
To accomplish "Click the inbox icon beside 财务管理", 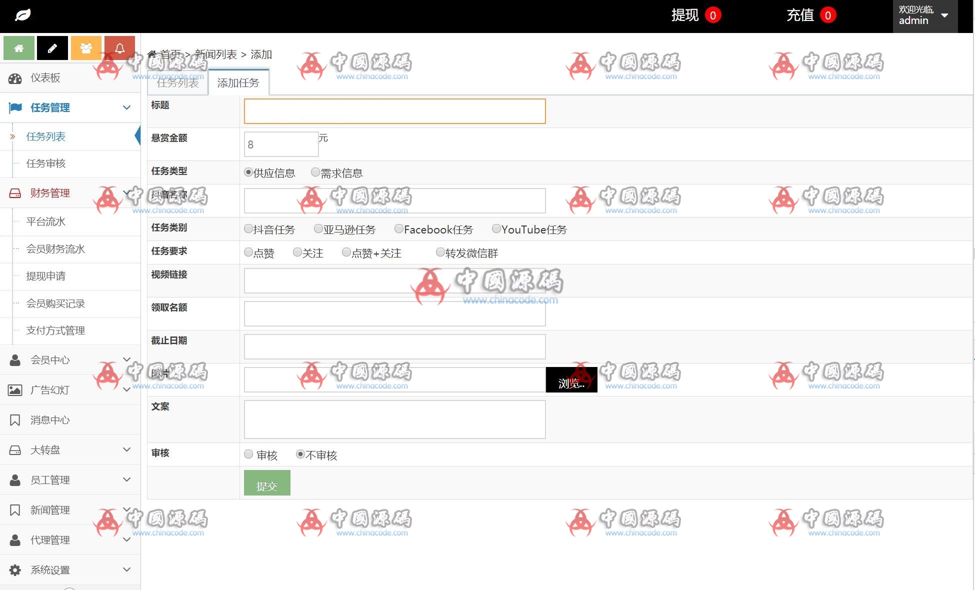I will pos(15,193).
